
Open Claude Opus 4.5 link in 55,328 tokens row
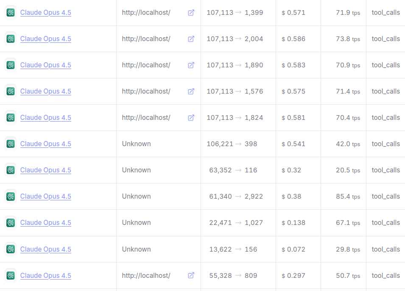[x=46, y=276]
